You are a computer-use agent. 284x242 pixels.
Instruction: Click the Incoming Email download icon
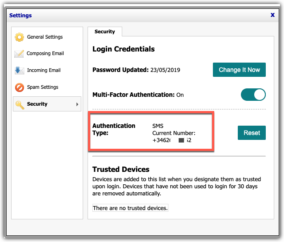[x=19, y=71]
